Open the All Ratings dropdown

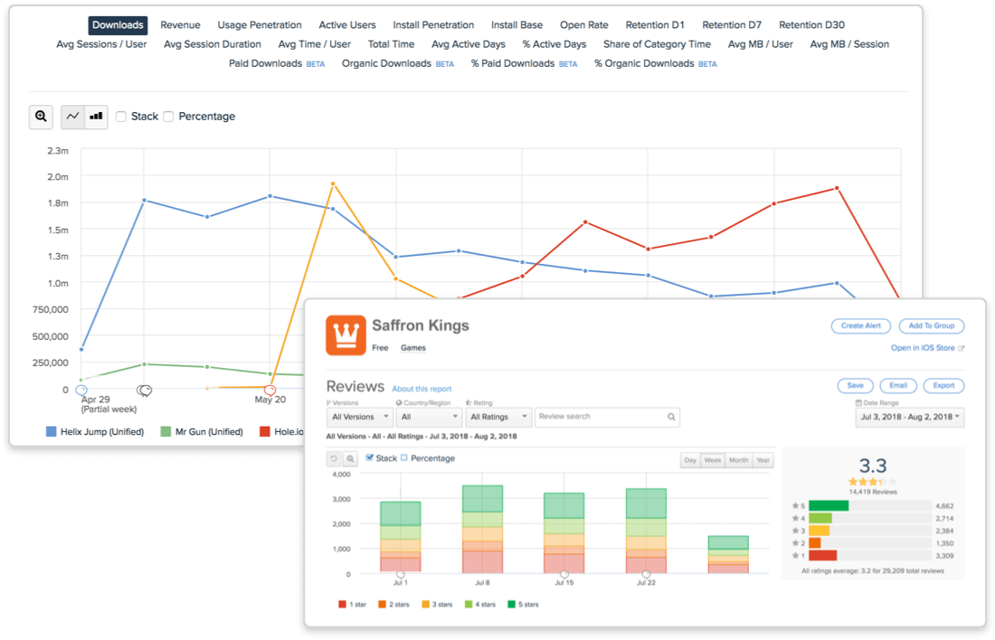pos(498,417)
